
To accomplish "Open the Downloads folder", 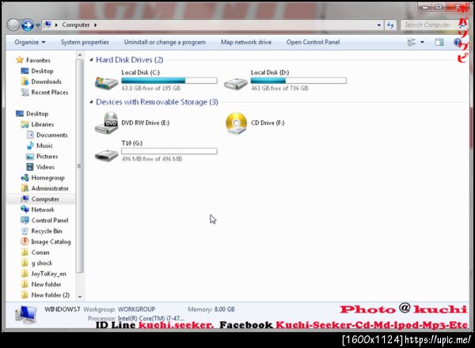I will click(41, 81).
